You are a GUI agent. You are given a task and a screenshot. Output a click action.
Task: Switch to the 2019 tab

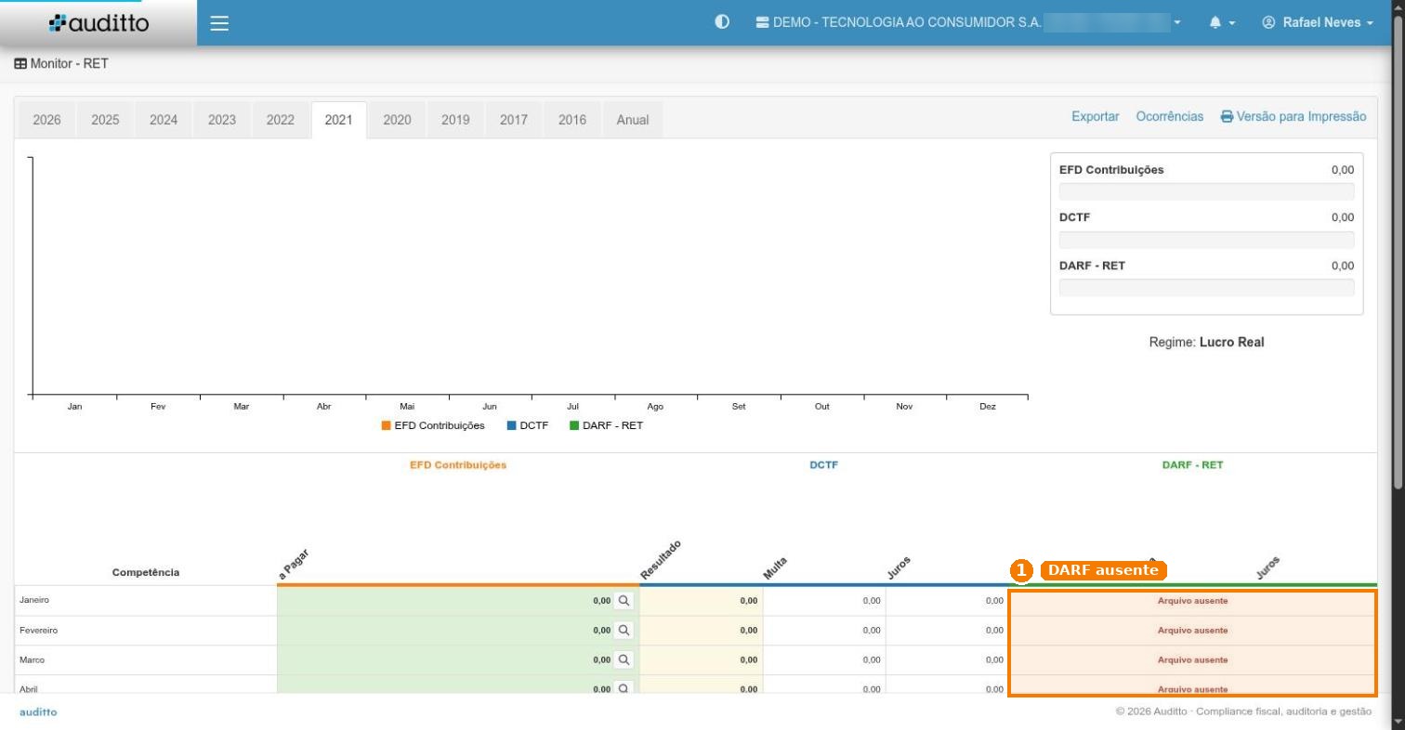coord(455,120)
